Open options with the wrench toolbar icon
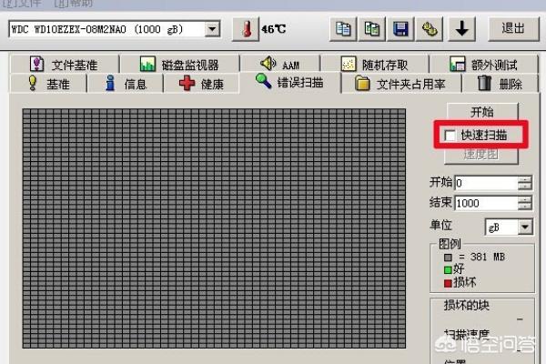This screenshot has height=364, width=546. (428, 28)
